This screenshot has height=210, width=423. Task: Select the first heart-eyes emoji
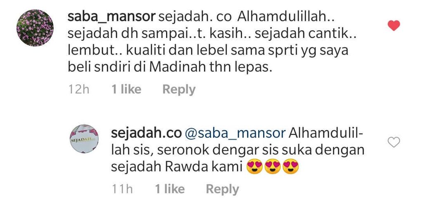coord(254,167)
